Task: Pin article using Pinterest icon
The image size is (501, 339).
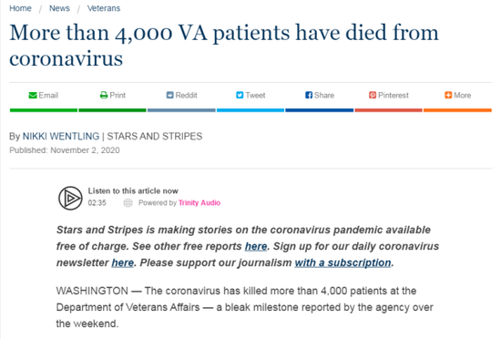Action: (373, 95)
